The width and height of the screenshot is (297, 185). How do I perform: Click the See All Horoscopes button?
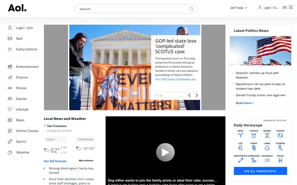click(260, 171)
